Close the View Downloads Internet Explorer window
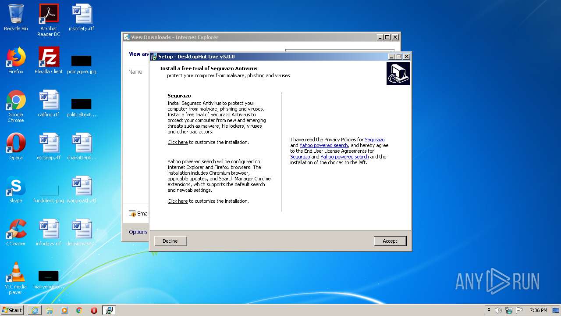561x316 pixels. pyautogui.click(x=395, y=37)
